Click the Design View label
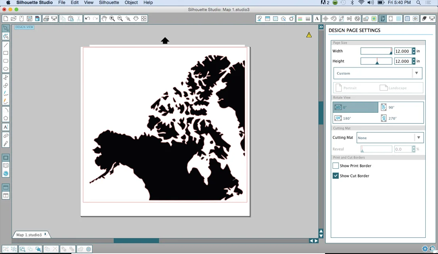The width and height of the screenshot is (438, 254). [24, 27]
